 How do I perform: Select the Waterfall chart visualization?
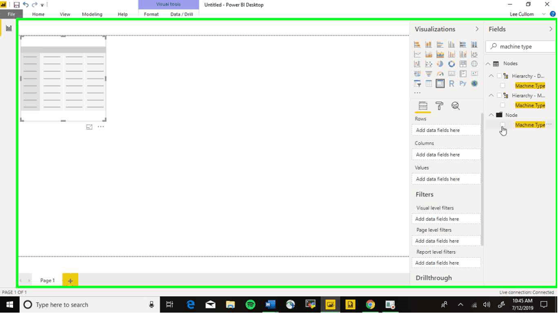[417, 64]
